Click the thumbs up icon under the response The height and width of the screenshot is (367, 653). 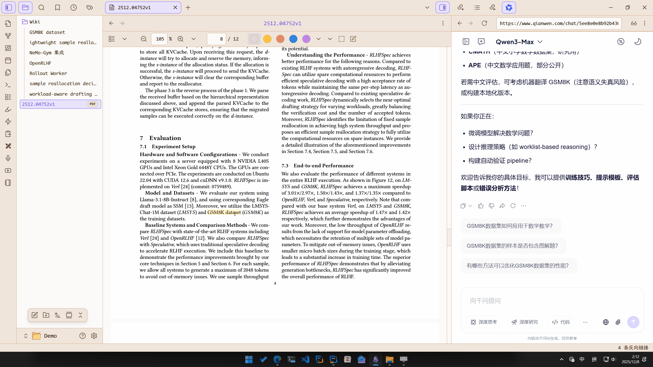[481, 206]
